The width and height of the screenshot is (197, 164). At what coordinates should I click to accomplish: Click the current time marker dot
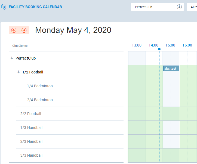click(x=159, y=49)
